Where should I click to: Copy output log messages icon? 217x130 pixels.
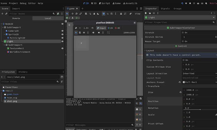[141, 99]
